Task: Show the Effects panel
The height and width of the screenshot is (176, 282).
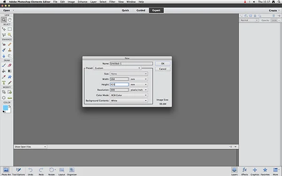Action: [244, 171]
